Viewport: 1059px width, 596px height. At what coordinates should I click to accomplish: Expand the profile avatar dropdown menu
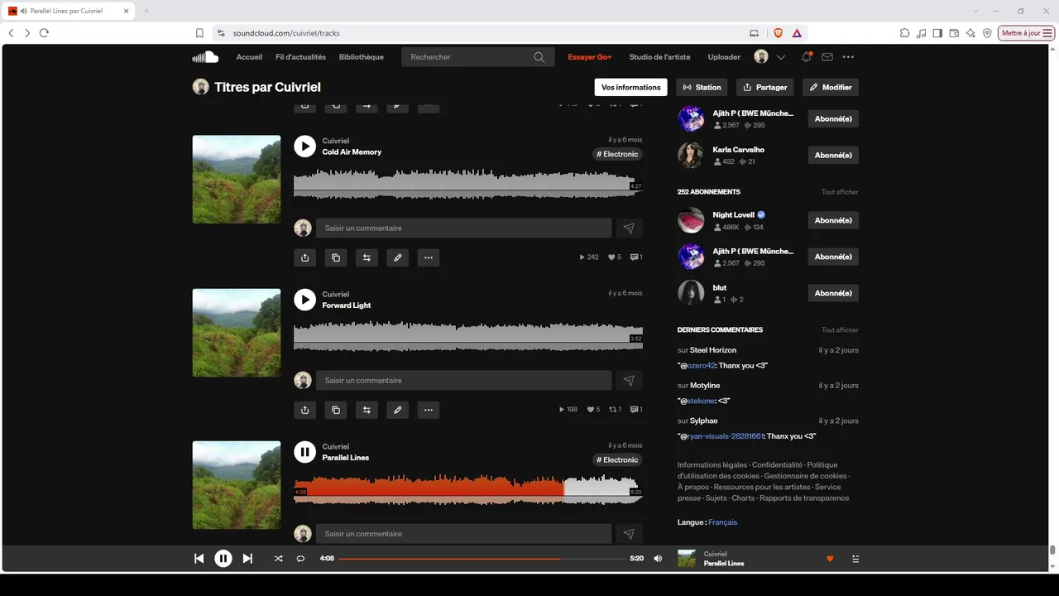(x=780, y=57)
